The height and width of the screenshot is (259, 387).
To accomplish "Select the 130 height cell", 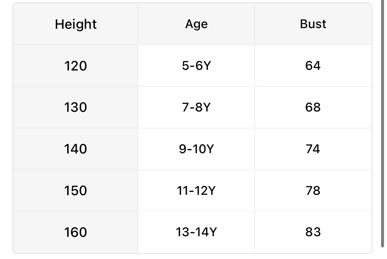I will [76, 108].
